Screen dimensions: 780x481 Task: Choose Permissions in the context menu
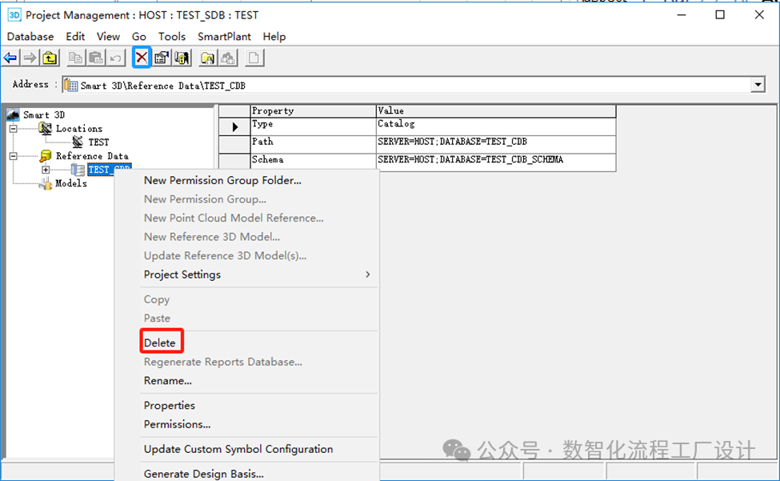[x=177, y=425]
